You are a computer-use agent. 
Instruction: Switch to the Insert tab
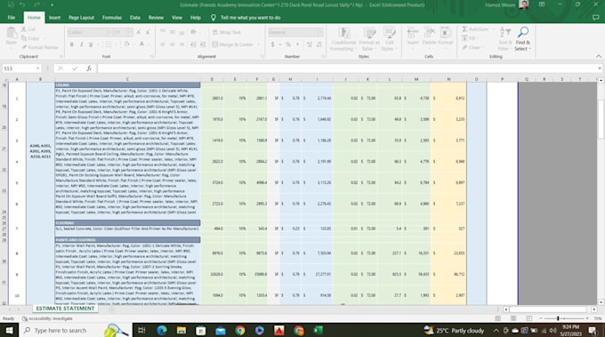[x=54, y=18]
